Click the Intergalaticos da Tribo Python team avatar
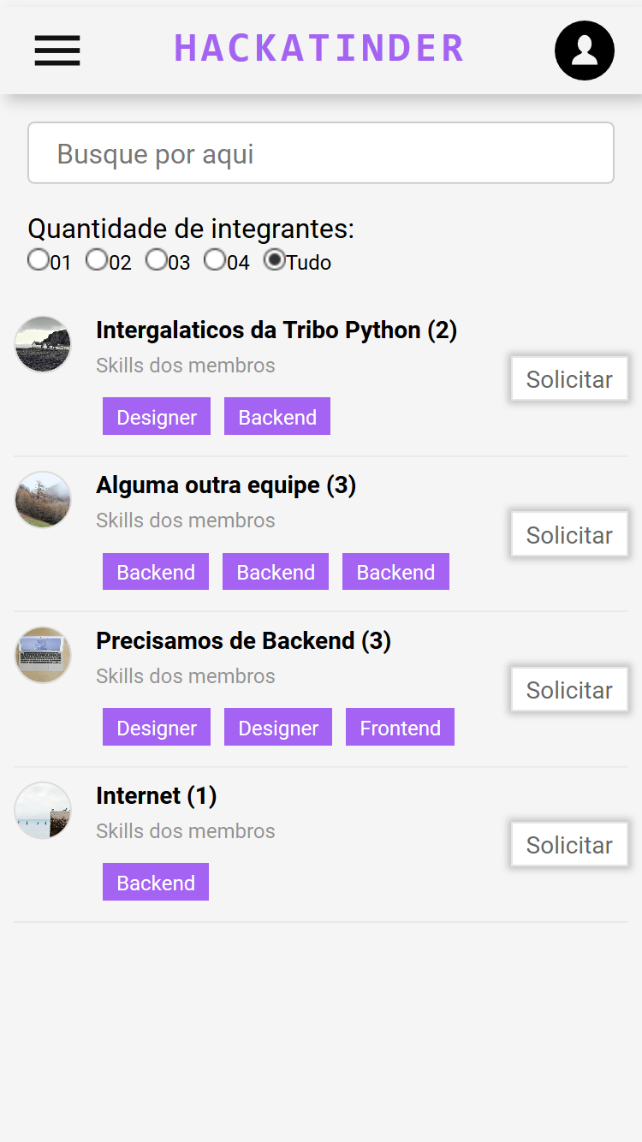This screenshot has height=1142, width=642. click(42, 344)
